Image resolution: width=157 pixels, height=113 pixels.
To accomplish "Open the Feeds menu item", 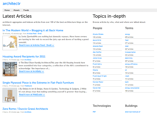I will tap(26, 10).
